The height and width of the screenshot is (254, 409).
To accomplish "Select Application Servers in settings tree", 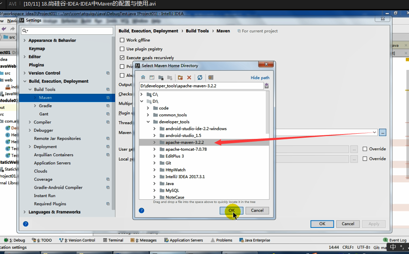I will click(x=52, y=163).
